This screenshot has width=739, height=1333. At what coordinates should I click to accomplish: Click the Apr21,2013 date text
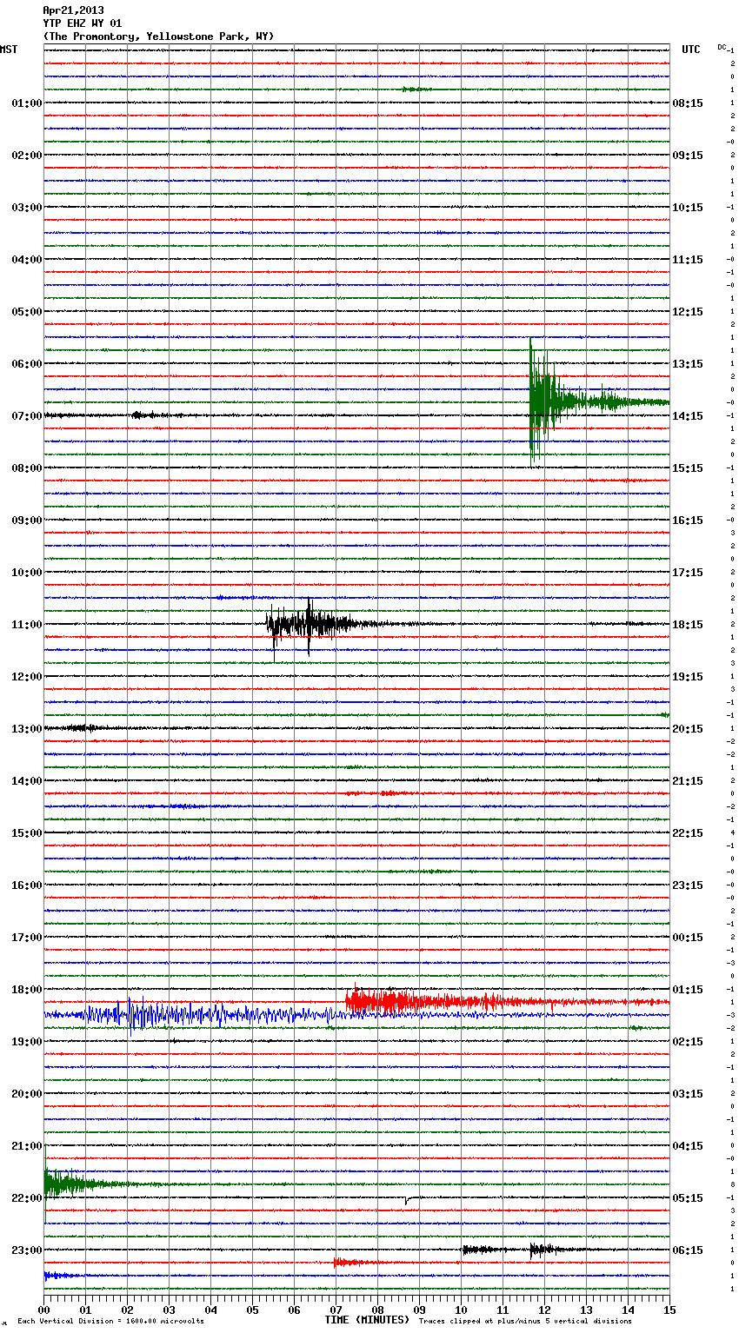pyautogui.click(x=73, y=10)
